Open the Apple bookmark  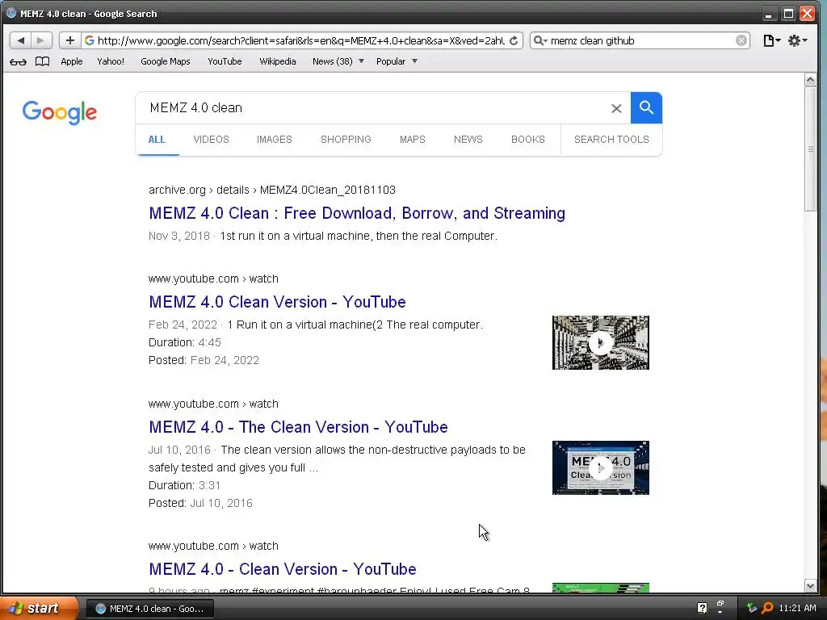point(72,61)
